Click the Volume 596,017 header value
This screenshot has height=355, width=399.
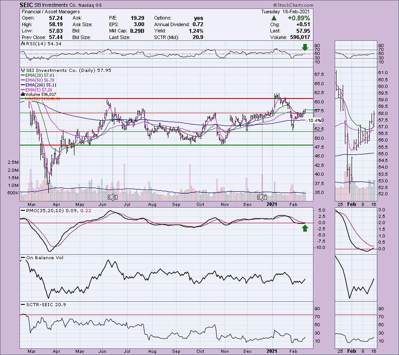[x=300, y=37]
